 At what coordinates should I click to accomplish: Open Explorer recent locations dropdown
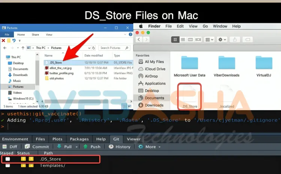coord(18,48)
